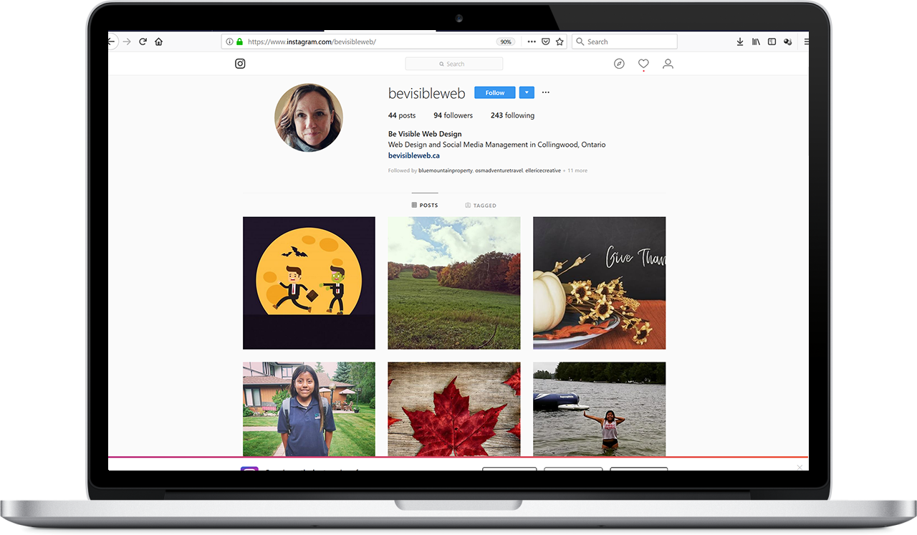Reload the current page
Viewport: 917px width, 535px height.
click(143, 42)
